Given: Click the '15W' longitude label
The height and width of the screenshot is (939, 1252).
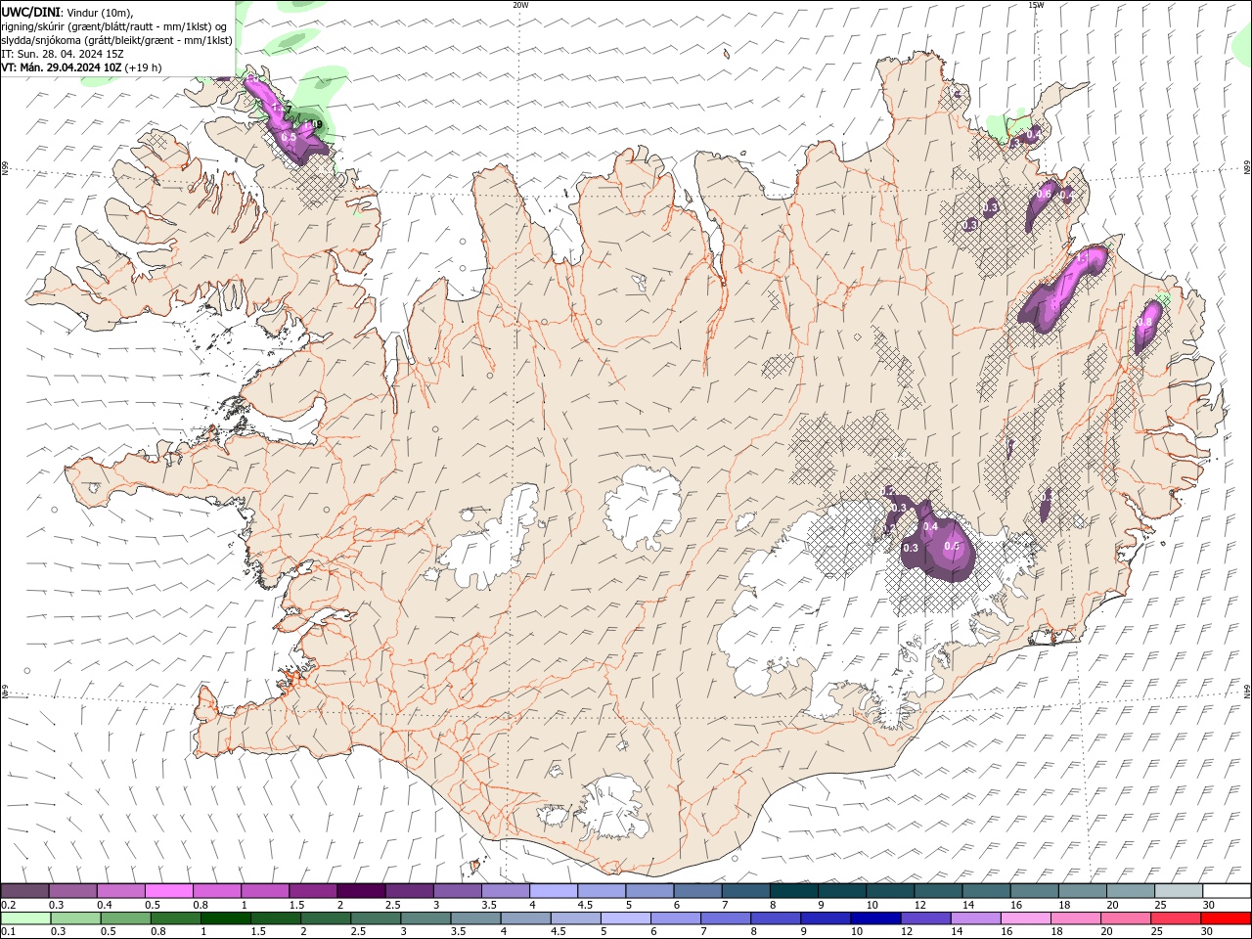Looking at the screenshot, I should (x=1036, y=5).
